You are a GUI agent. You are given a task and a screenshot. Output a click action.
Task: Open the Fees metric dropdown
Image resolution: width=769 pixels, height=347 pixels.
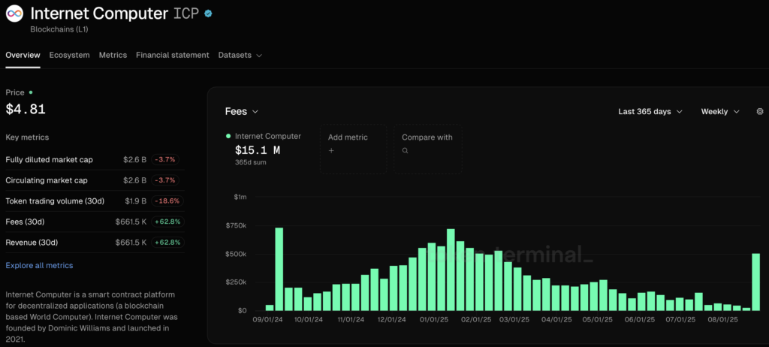pos(241,111)
